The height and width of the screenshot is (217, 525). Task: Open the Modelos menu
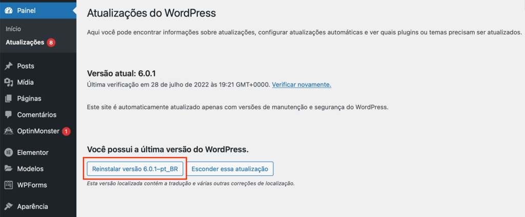tap(38, 168)
